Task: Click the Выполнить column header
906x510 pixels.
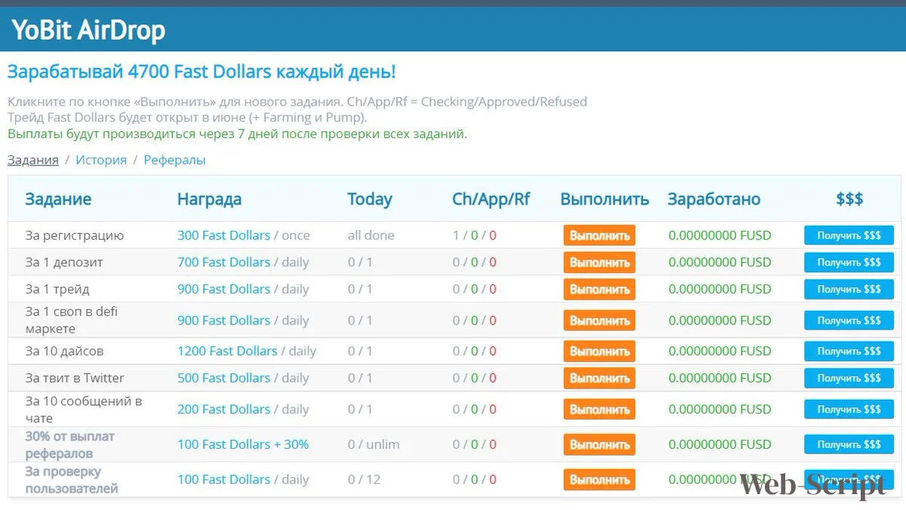Action: [x=605, y=199]
